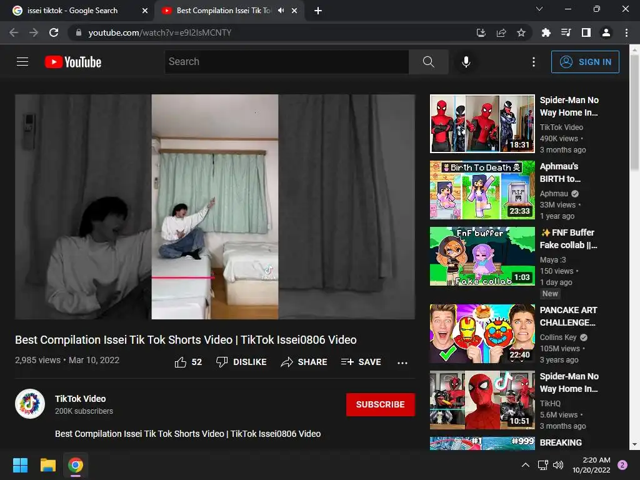Screen dimensions: 640x480
Task: Save the video to a playlist
Action: coord(361,362)
